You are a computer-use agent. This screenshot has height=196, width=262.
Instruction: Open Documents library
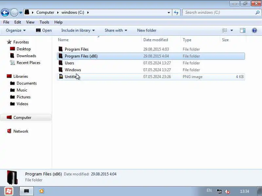[27, 83]
